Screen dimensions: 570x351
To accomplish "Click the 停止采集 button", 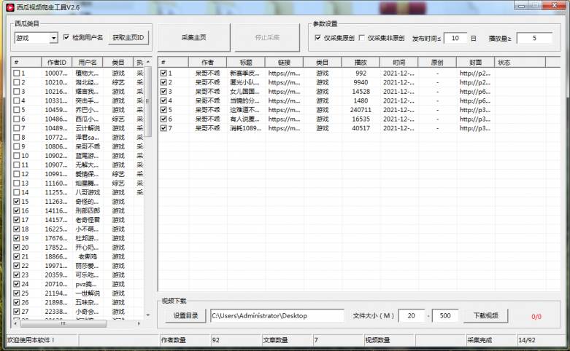I will click(x=267, y=37).
